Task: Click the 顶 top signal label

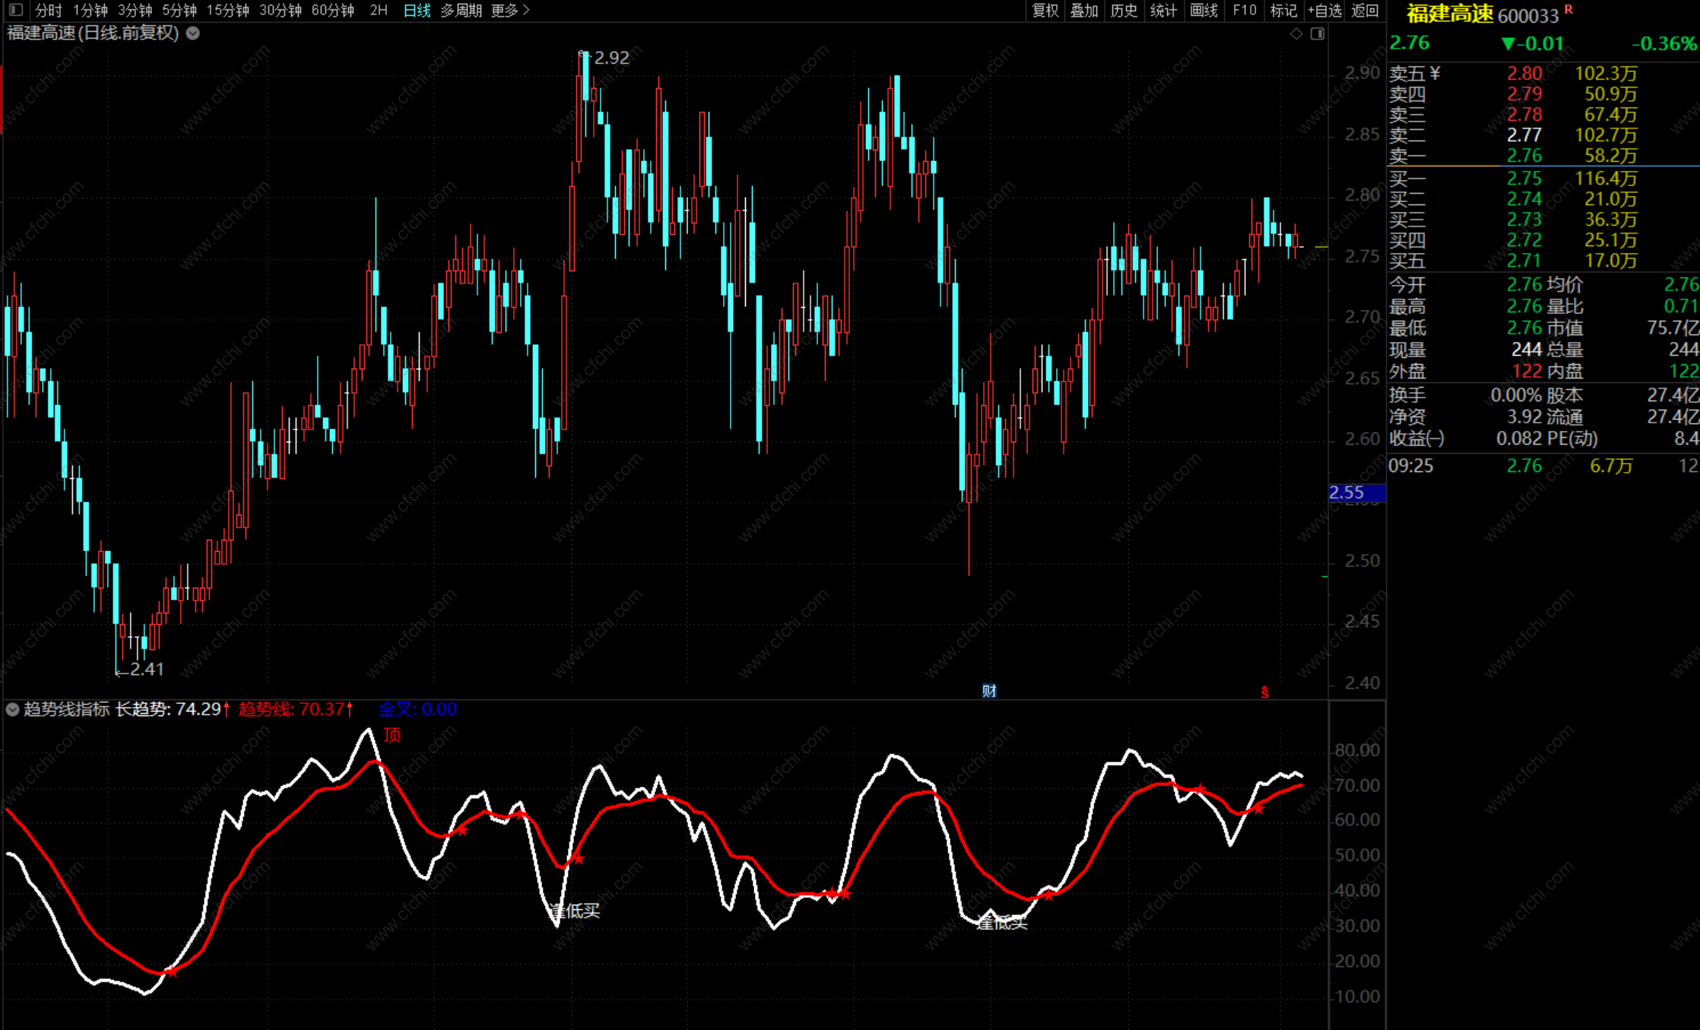Action: pos(392,734)
